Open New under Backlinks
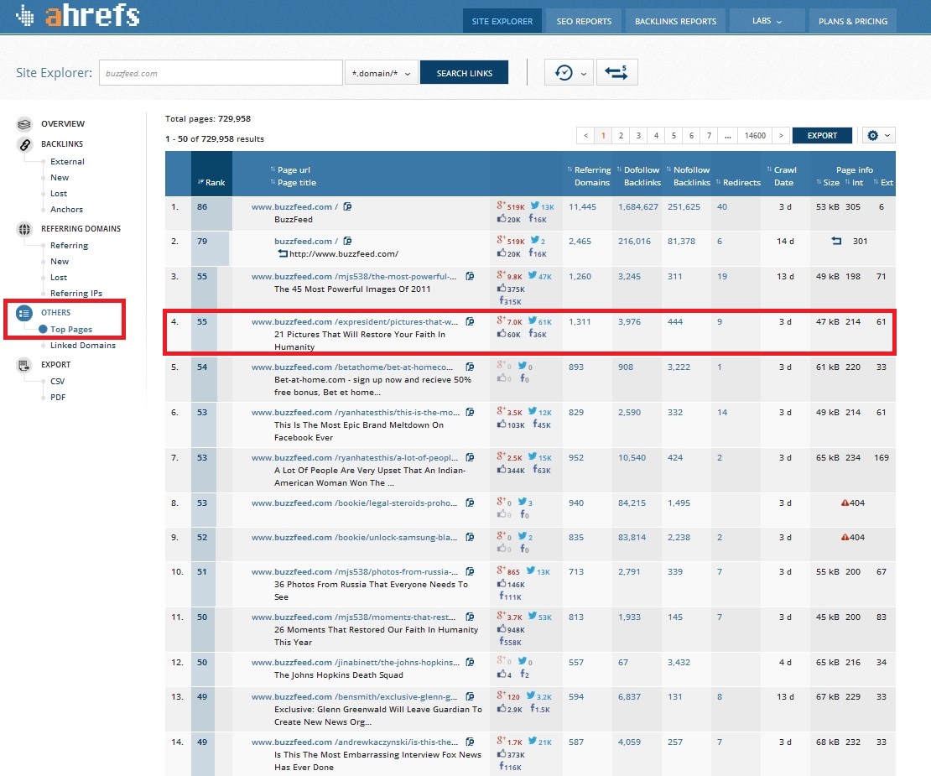This screenshot has width=931, height=776. (60, 178)
